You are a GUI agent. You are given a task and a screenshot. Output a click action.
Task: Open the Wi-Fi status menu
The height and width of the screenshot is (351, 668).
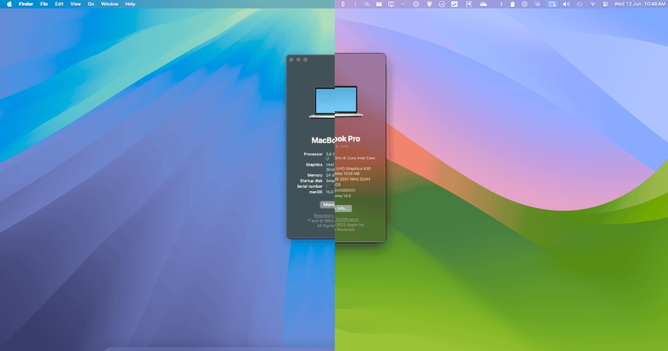coord(593,4)
